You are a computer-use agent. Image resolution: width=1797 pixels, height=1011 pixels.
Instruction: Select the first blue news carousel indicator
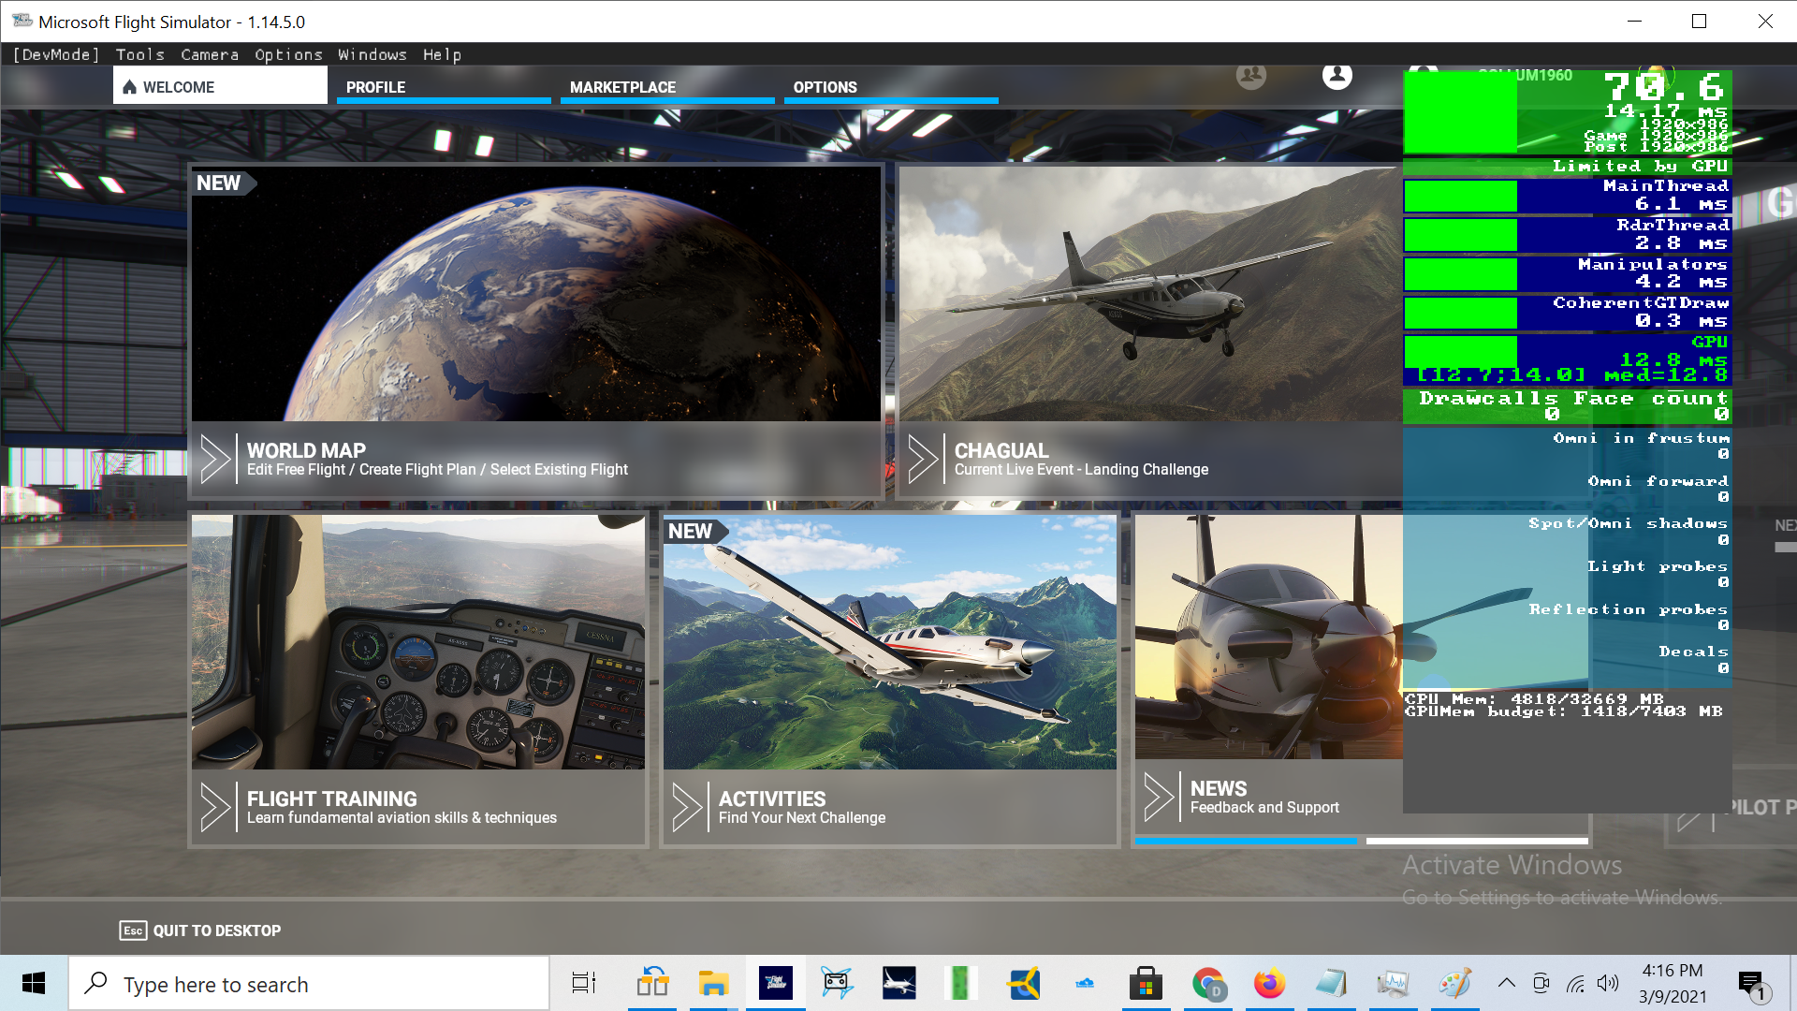tap(1246, 841)
